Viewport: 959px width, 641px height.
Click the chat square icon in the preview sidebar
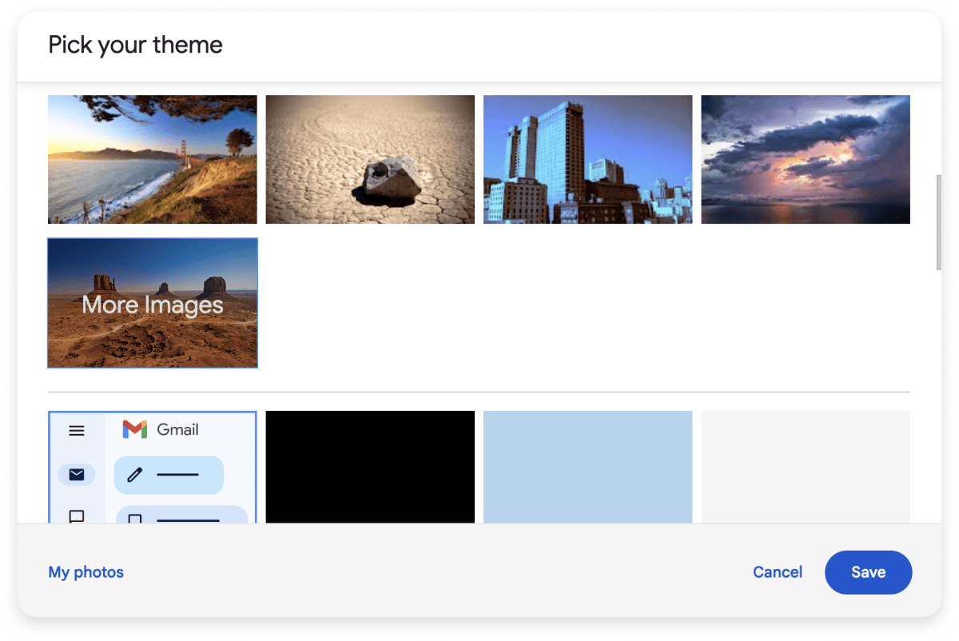pyautogui.click(x=77, y=517)
